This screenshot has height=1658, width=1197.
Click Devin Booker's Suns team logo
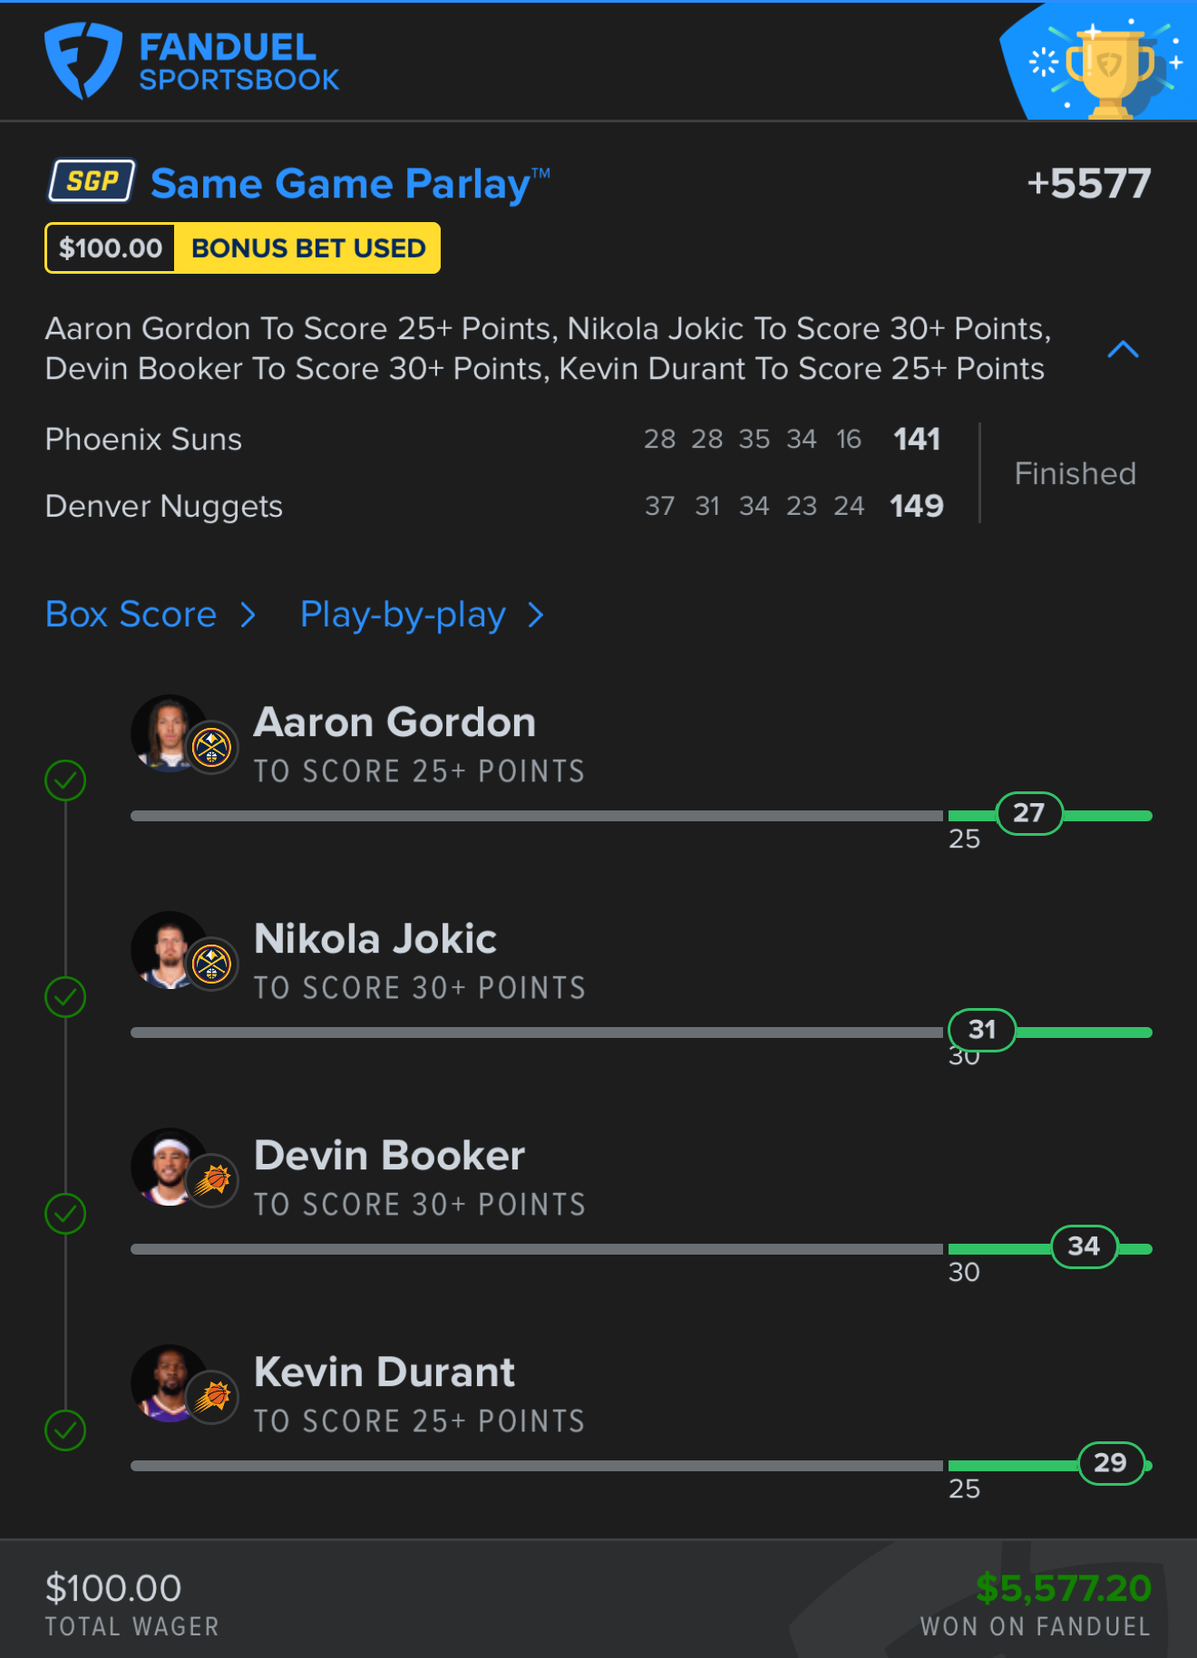click(212, 1180)
